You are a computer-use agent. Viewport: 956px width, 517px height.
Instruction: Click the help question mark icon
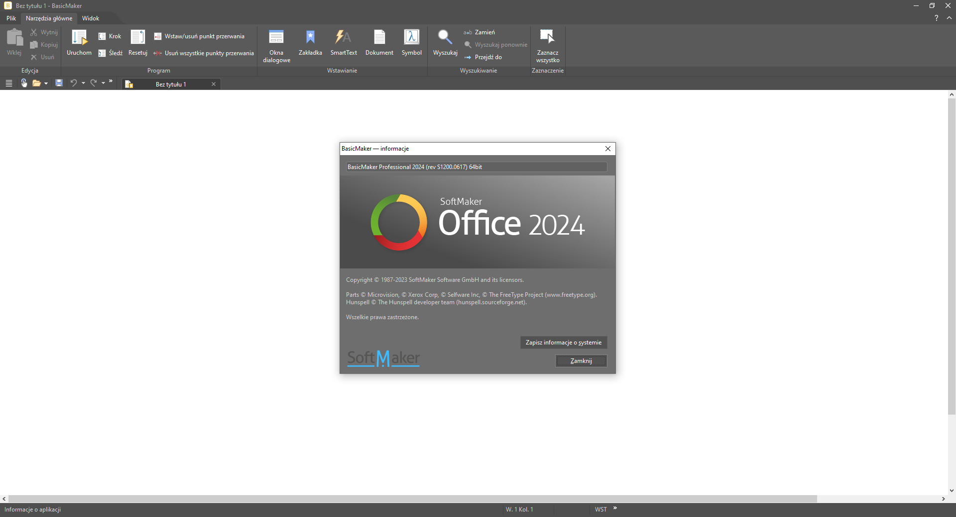click(937, 18)
